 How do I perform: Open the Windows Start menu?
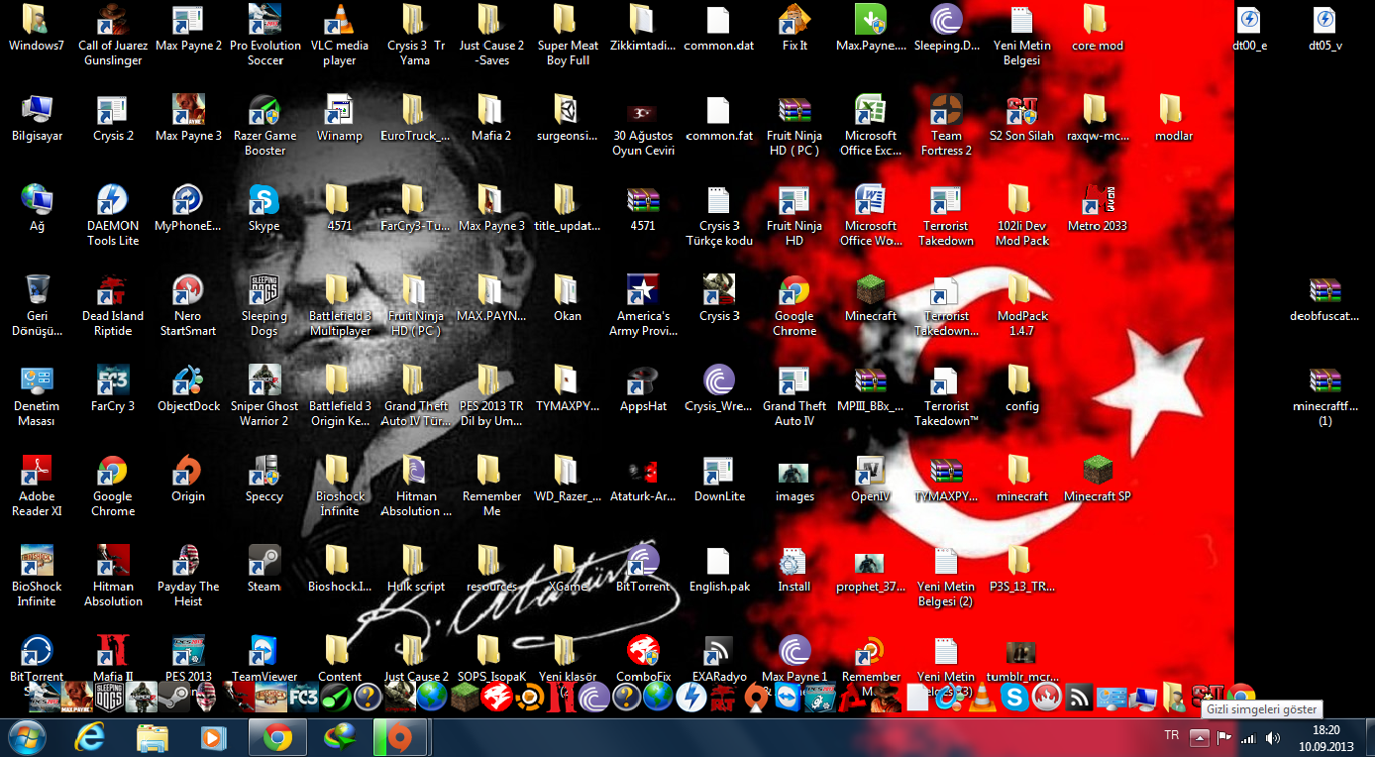27,736
